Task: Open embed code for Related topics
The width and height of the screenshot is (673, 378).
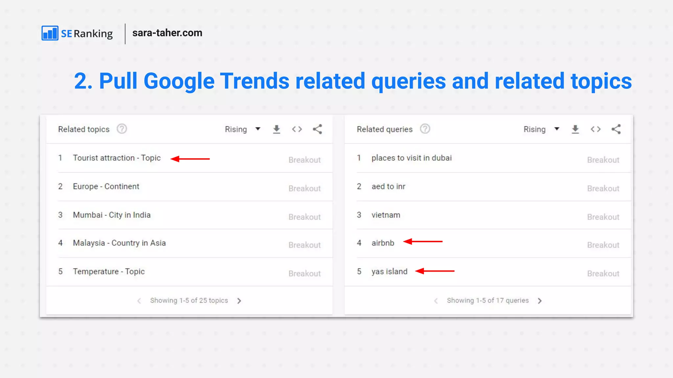Action: pos(297,129)
